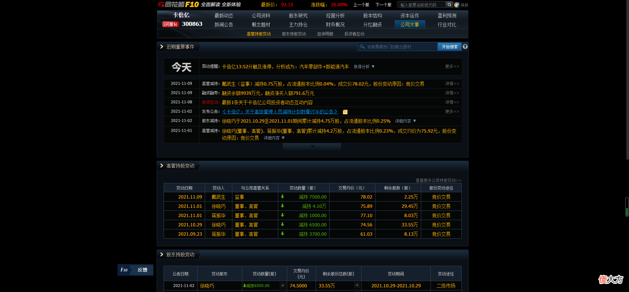Open the help question mark icon

[465, 47]
